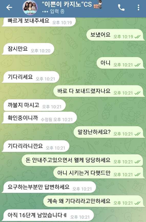
Task: Open the chat profile avatar picture
Action: coord(30,8)
